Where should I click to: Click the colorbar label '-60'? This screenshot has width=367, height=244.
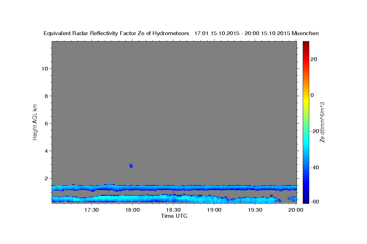[x=314, y=202]
